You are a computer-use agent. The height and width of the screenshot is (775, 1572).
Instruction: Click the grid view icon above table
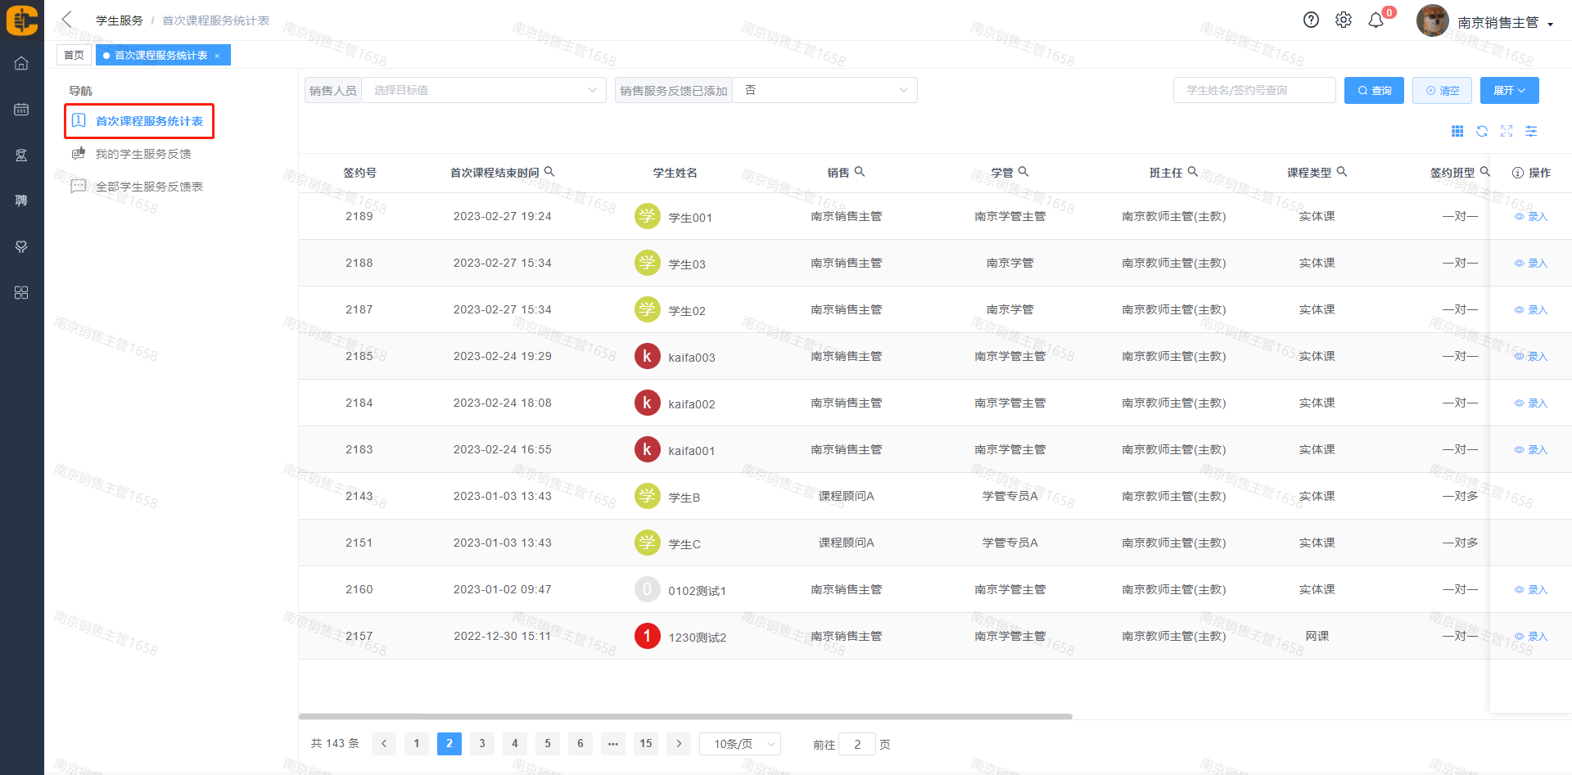pyautogui.click(x=1457, y=131)
